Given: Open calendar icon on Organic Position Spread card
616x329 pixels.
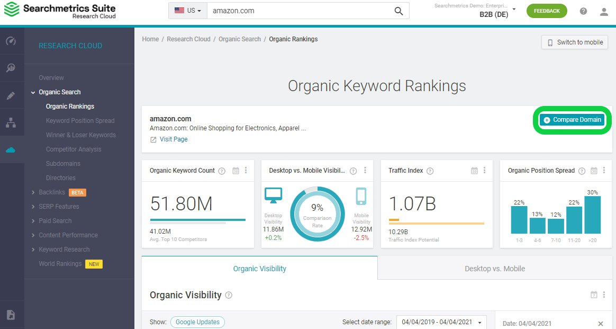Looking at the screenshot, I should point(594,171).
